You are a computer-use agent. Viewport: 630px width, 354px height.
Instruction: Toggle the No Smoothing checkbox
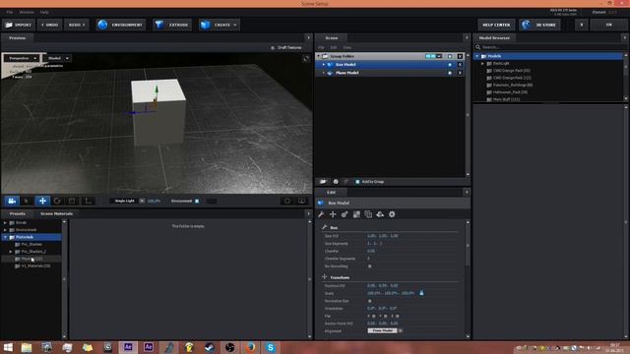(370, 266)
